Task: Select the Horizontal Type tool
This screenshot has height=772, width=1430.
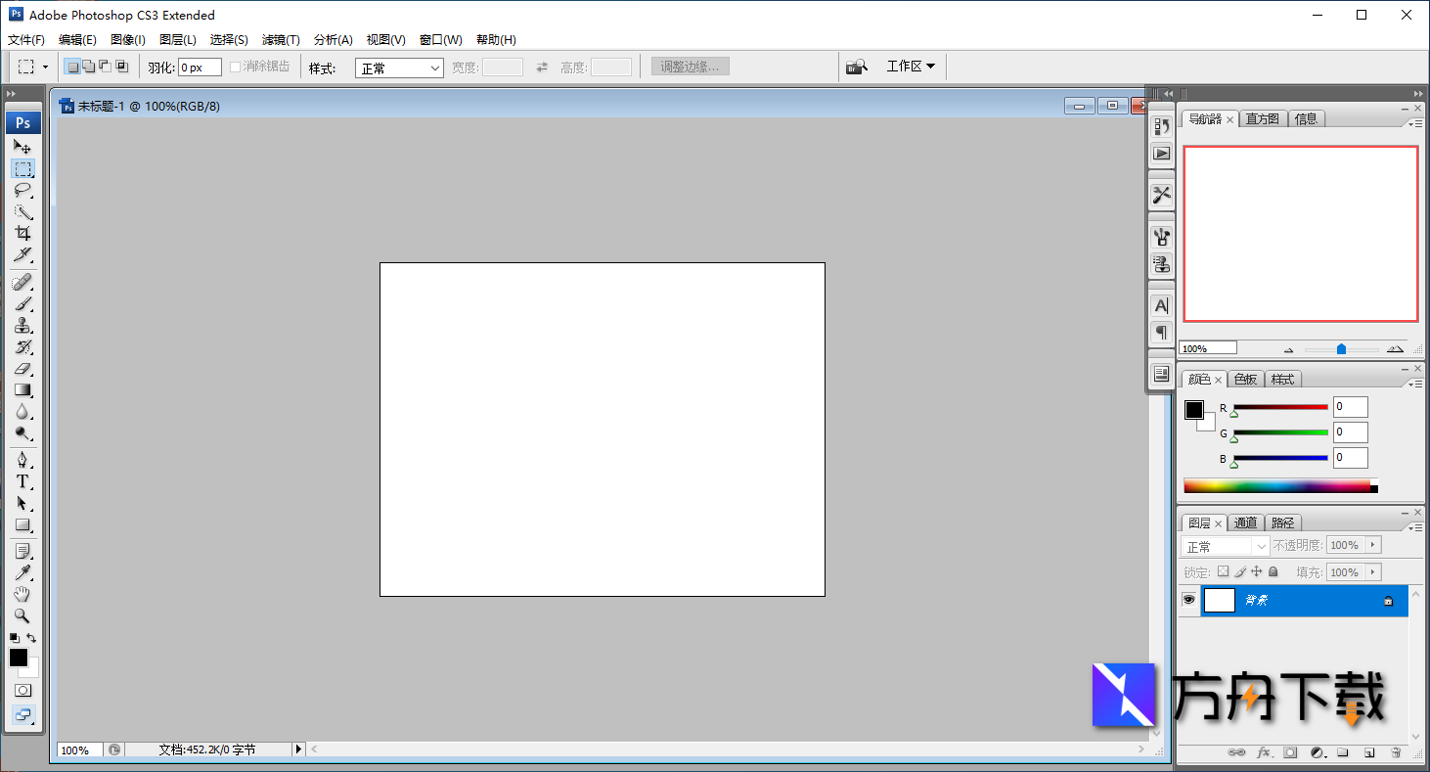Action: (x=23, y=481)
